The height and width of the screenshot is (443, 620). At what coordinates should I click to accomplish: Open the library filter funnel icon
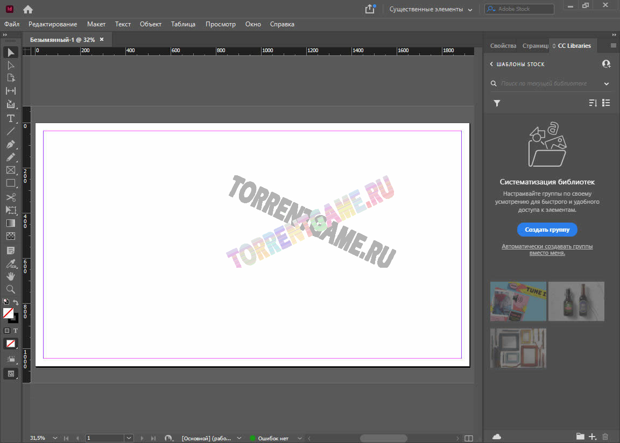point(497,103)
